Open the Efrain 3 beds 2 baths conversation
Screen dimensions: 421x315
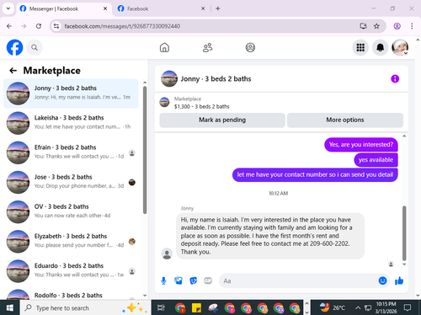71,152
